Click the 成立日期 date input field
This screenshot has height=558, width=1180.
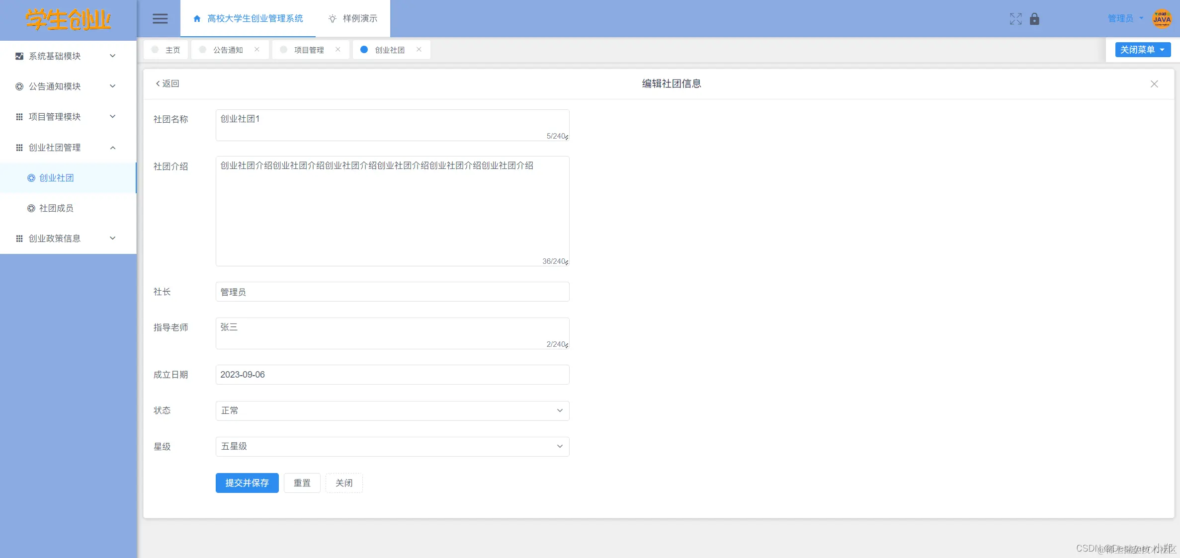pyautogui.click(x=392, y=375)
